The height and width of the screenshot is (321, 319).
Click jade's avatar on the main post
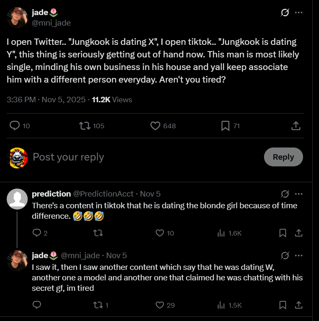click(x=18, y=17)
